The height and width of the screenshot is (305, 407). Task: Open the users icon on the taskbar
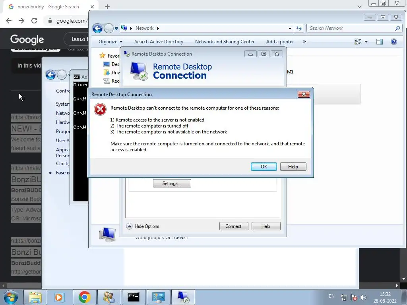click(x=109, y=297)
